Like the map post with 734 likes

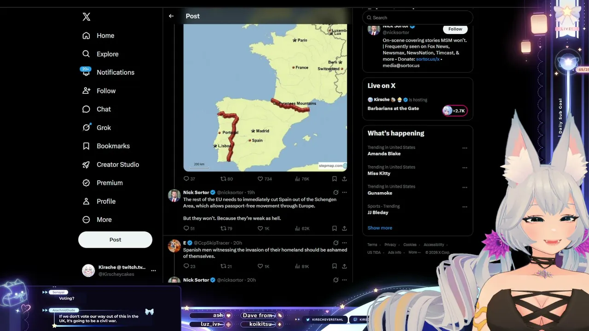(x=265, y=179)
